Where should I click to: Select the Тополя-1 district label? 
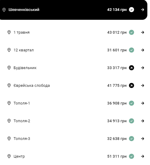click(22, 103)
